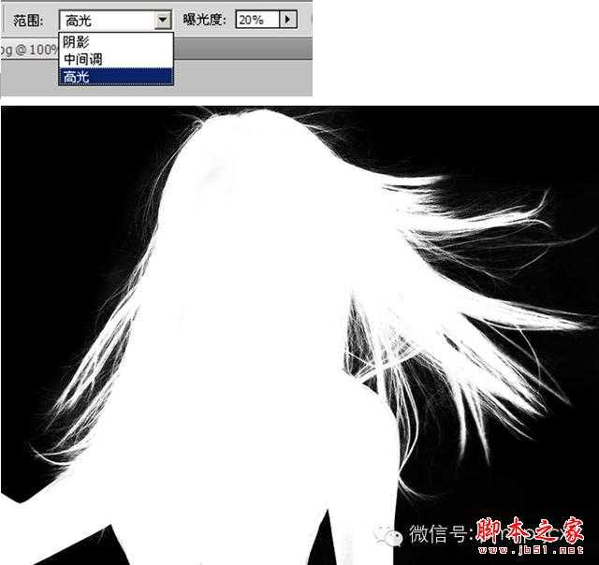599x565 pixels.
Task: Pick the highlighted 高光 list option
Action: (x=116, y=77)
